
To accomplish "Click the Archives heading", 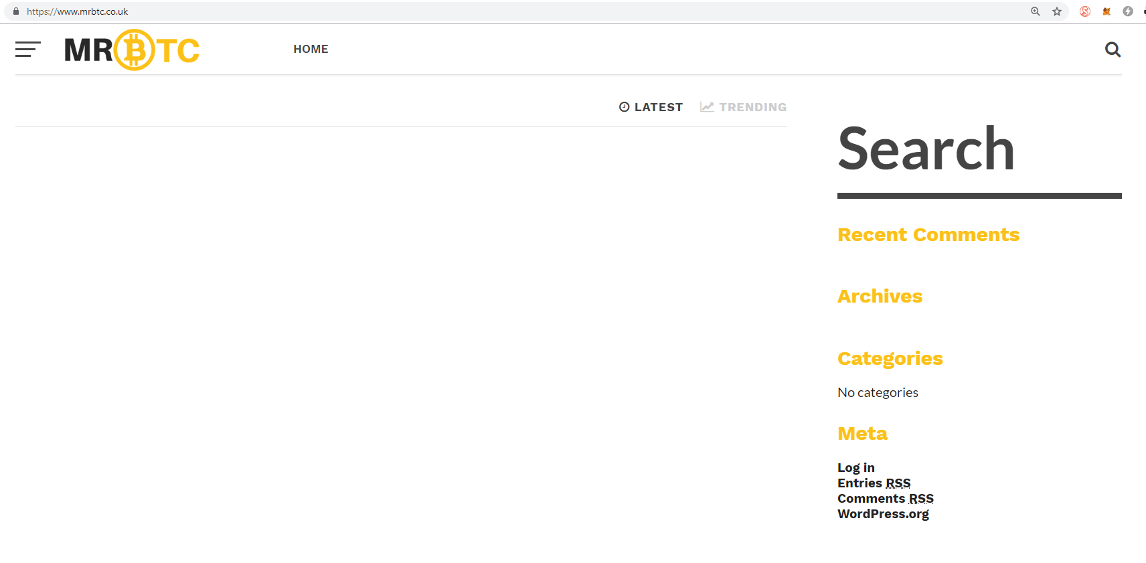I will 880,297.
